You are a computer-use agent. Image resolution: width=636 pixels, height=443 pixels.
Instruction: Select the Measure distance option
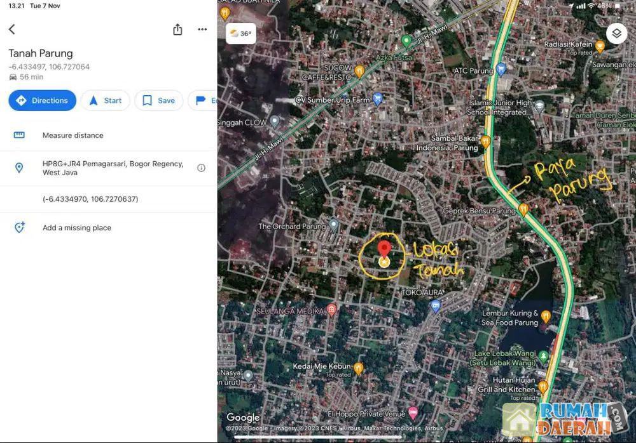click(73, 135)
